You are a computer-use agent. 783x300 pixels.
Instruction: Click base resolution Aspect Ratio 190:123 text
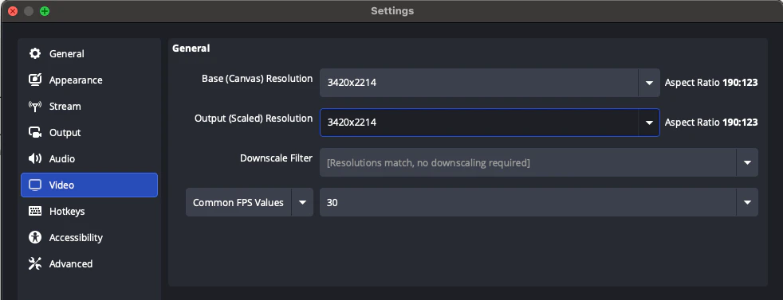[711, 83]
